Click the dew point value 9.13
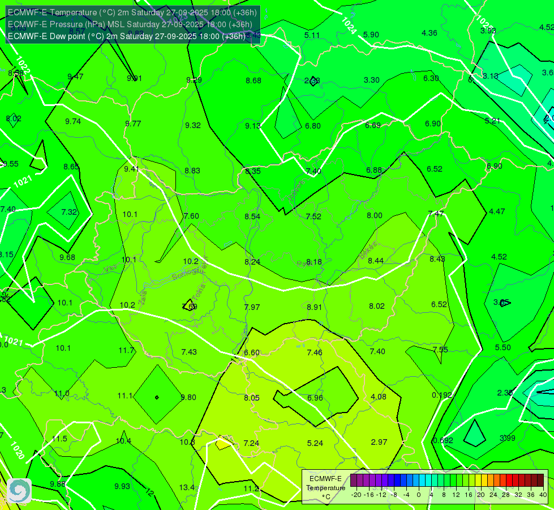Viewport: 554px width, 510px height. pos(252,126)
